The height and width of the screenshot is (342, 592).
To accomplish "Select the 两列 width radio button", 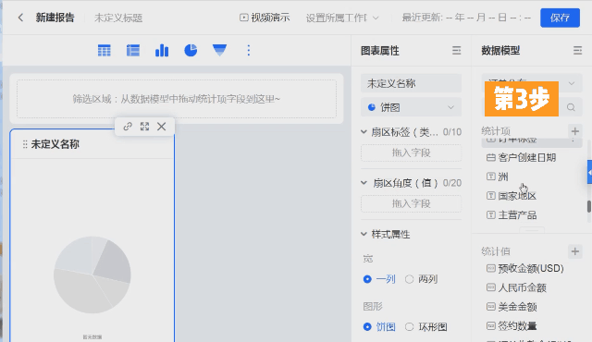I will pyautogui.click(x=409, y=279).
